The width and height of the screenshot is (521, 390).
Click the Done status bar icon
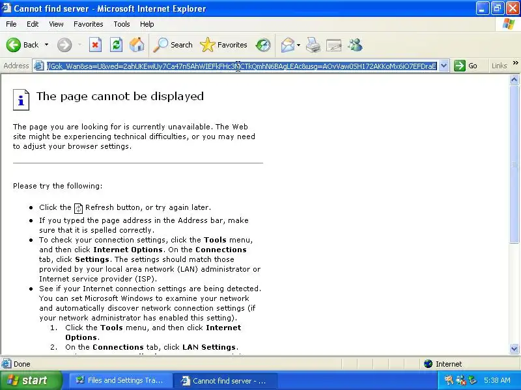[x=7, y=364]
